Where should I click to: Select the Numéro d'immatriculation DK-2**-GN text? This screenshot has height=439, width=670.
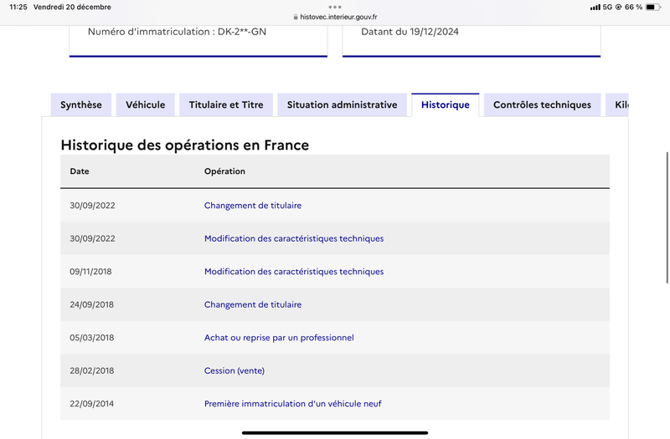pos(177,32)
